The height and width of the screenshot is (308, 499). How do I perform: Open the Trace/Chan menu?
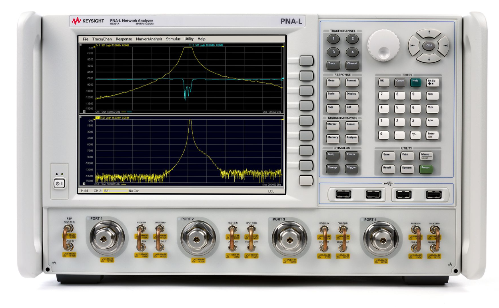click(102, 39)
